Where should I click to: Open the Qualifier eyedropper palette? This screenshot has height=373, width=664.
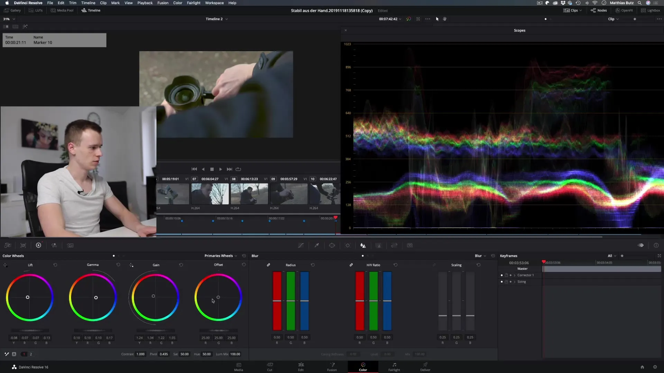pos(316,246)
